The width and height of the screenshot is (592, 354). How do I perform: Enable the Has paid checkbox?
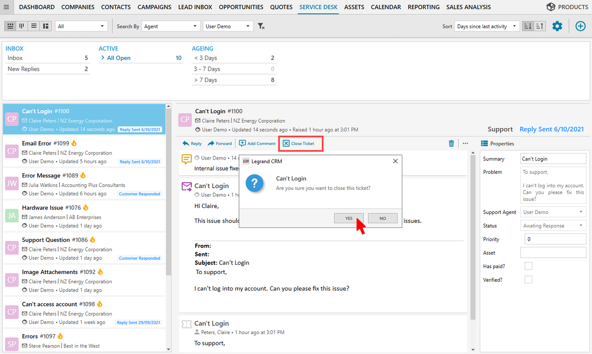528,266
